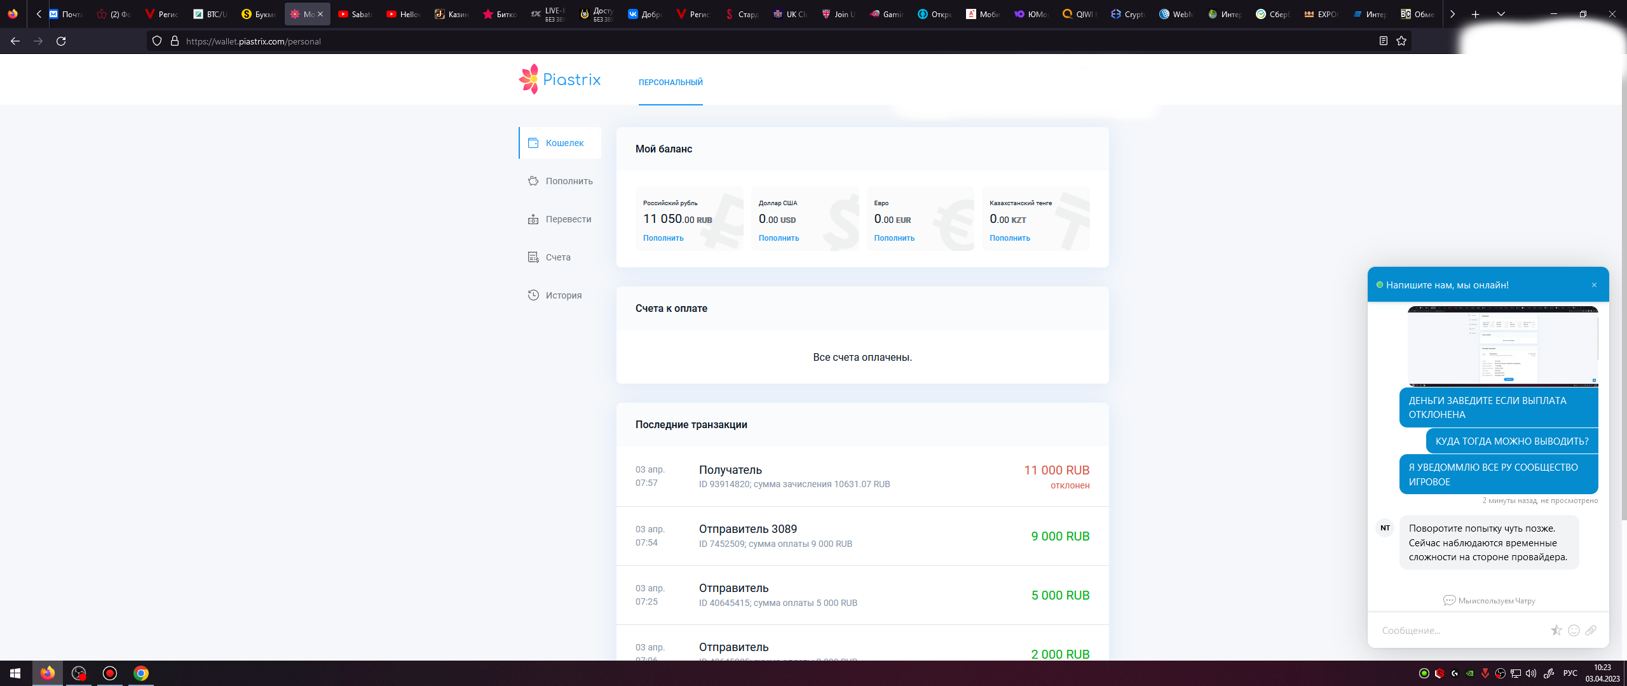Click the attachment paperclip in chat
This screenshot has height=686, width=1627.
[x=1591, y=630]
